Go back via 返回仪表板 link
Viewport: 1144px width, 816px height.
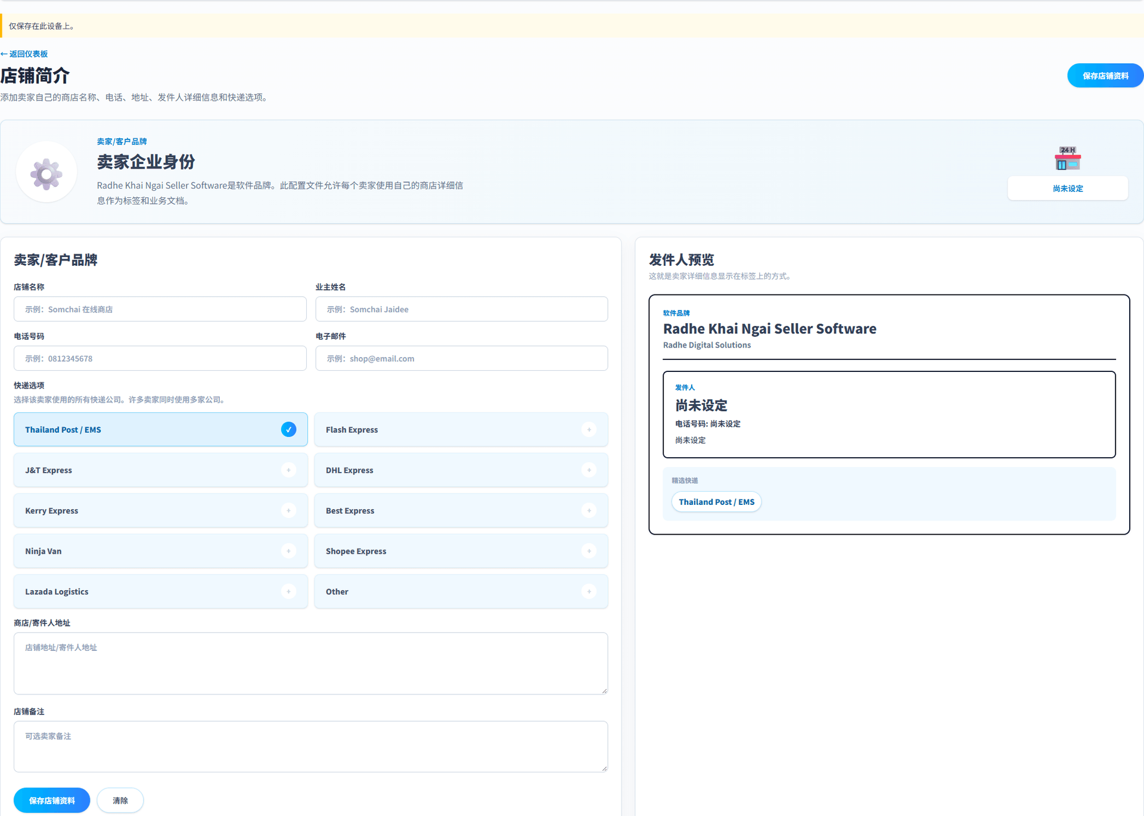(x=24, y=54)
